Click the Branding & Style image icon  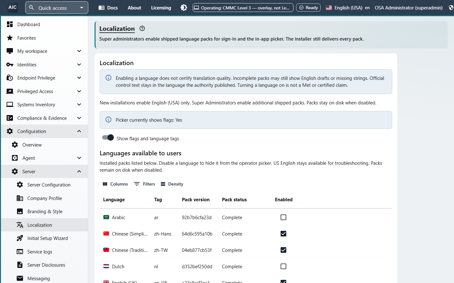(x=20, y=212)
